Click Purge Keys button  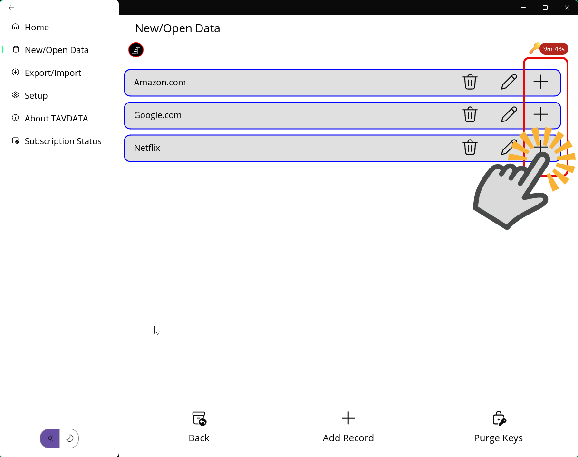(x=498, y=427)
